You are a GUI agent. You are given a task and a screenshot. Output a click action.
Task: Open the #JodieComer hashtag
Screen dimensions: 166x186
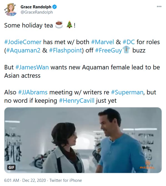pyautogui.click(x=23, y=42)
